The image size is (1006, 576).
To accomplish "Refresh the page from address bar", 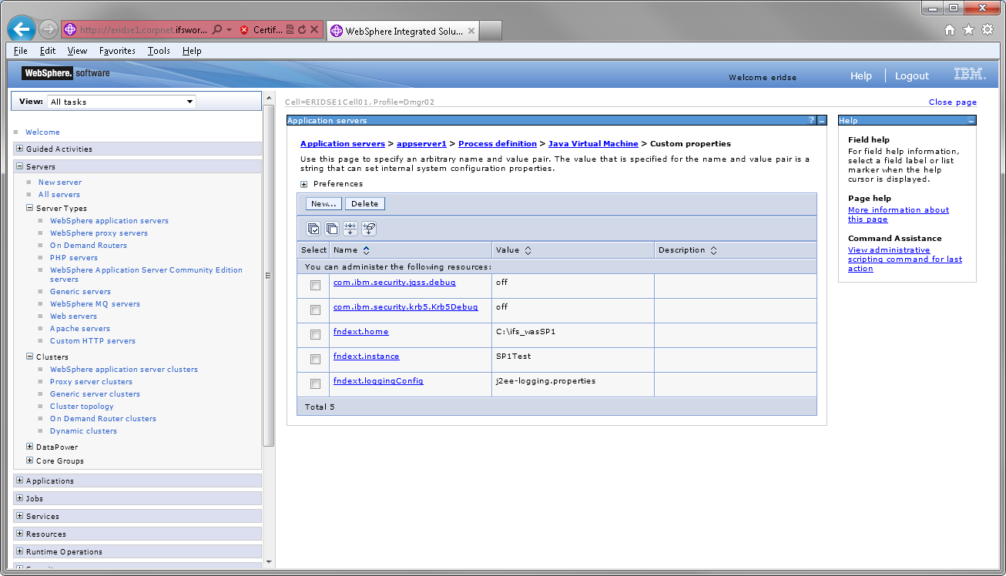I will [x=302, y=30].
